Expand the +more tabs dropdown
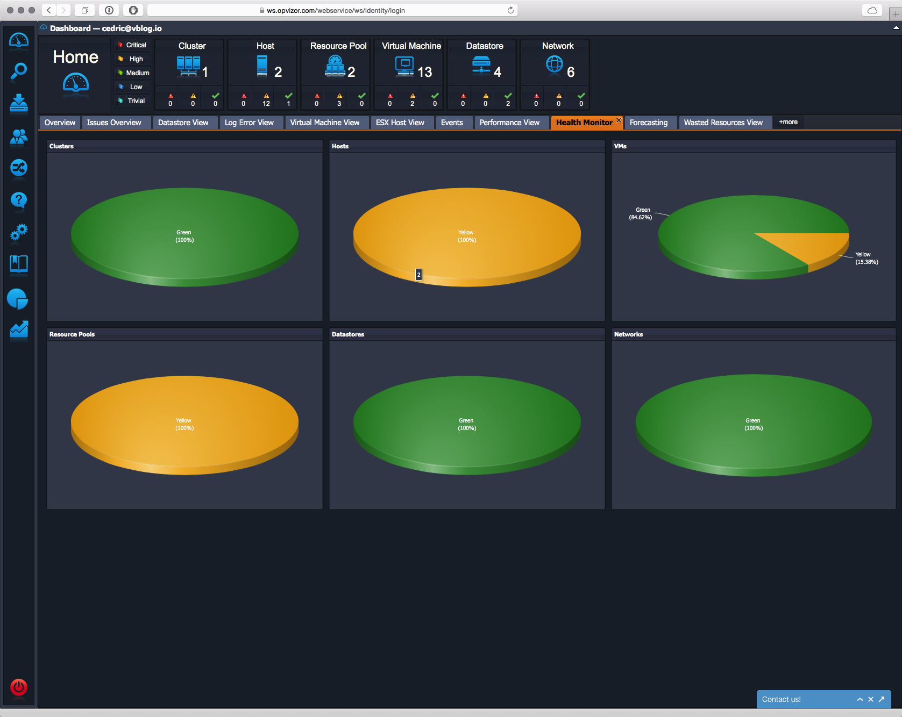This screenshot has height=717, width=902. [788, 122]
